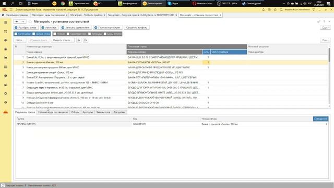Open the lower Ещё dropdown above the table
The width and height of the screenshot is (334, 188).
tap(326, 40)
